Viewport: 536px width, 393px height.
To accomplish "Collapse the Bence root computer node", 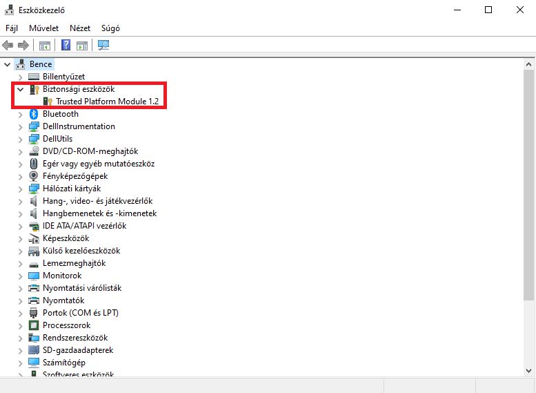I will coord(7,64).
